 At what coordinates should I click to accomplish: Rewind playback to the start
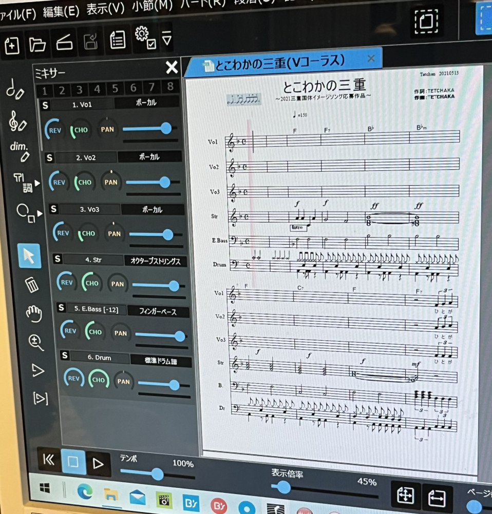coord(49,460)
